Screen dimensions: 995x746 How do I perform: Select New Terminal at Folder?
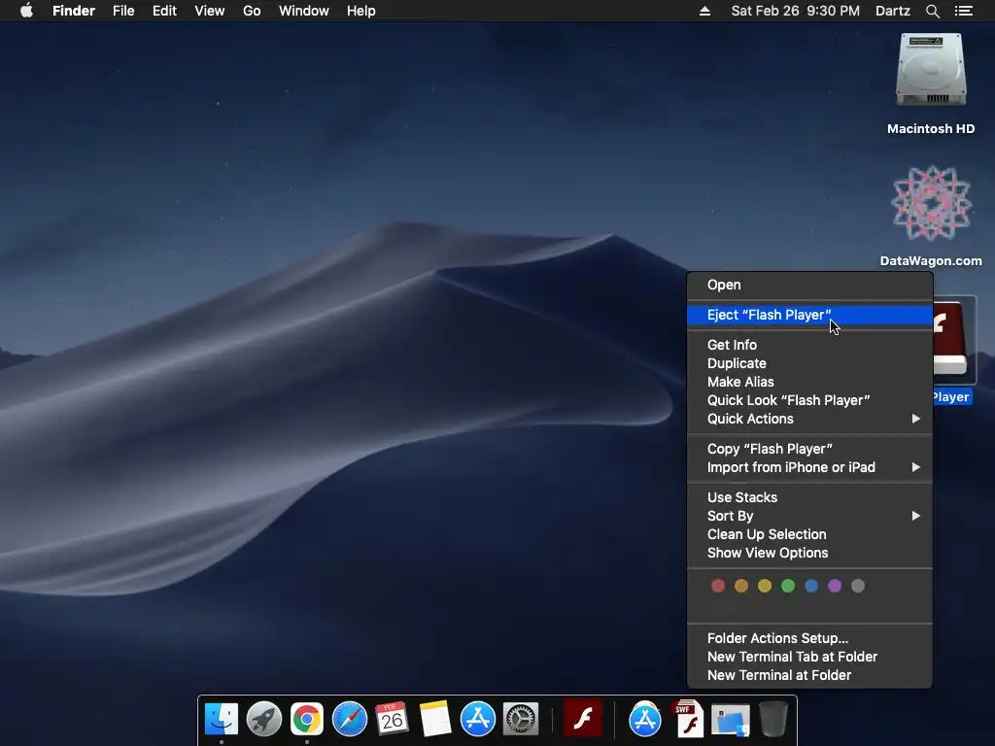click(x=809, y=675)
